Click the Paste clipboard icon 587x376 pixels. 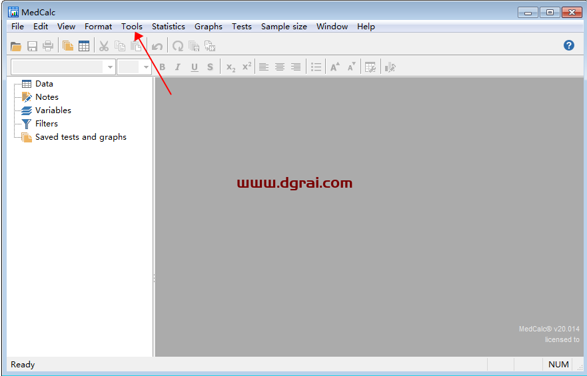135,46
